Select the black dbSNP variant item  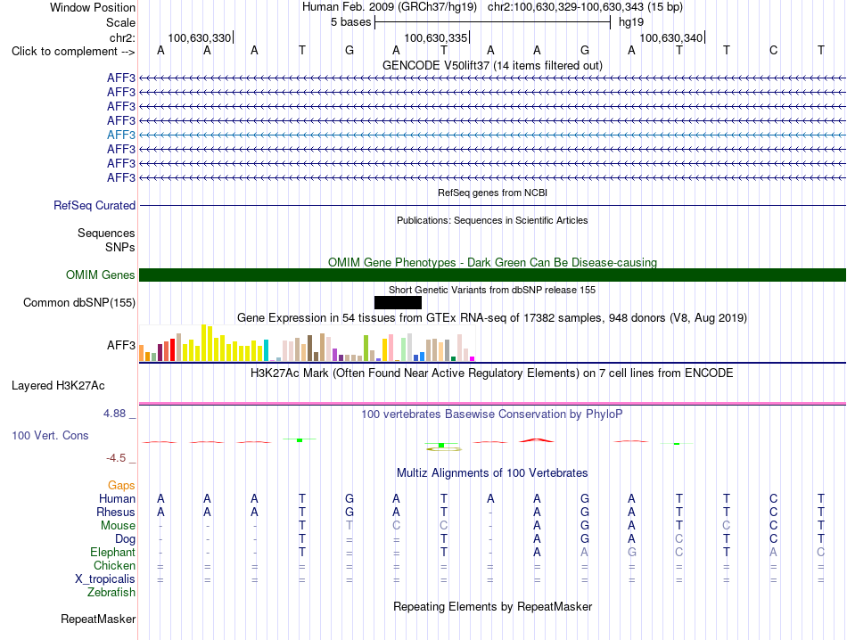pos(399,302)
